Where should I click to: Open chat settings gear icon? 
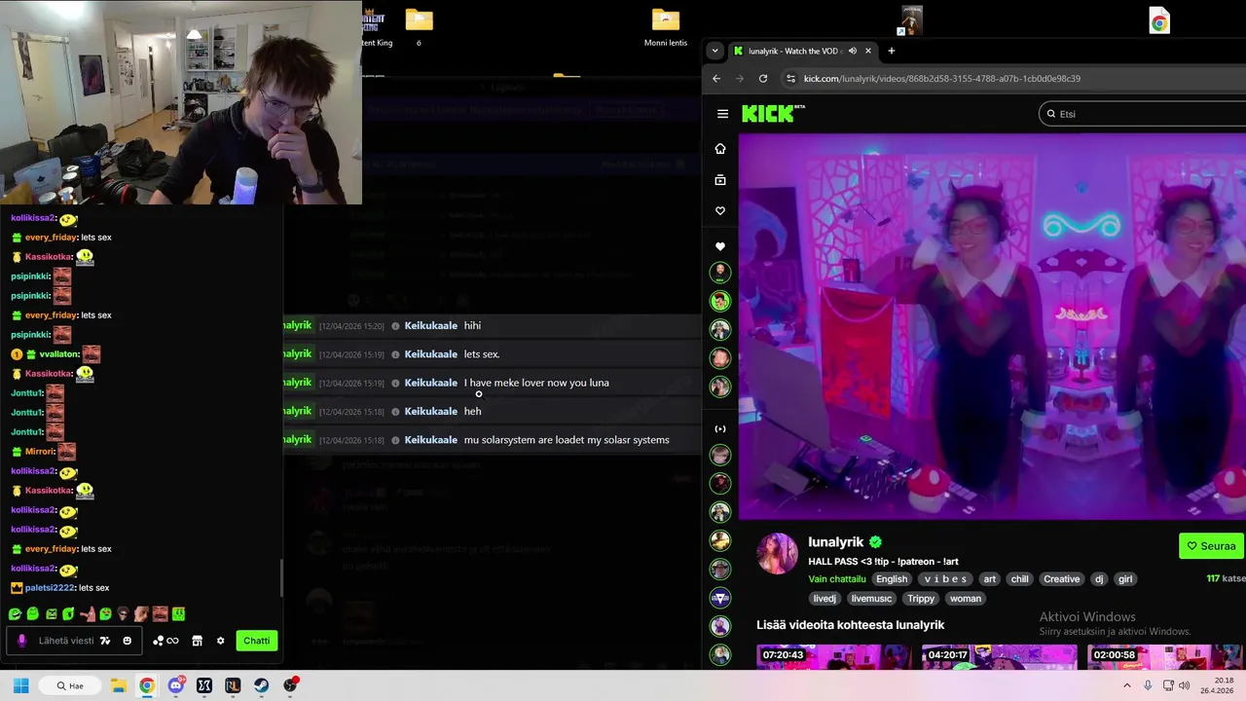(x=220, y=641)
